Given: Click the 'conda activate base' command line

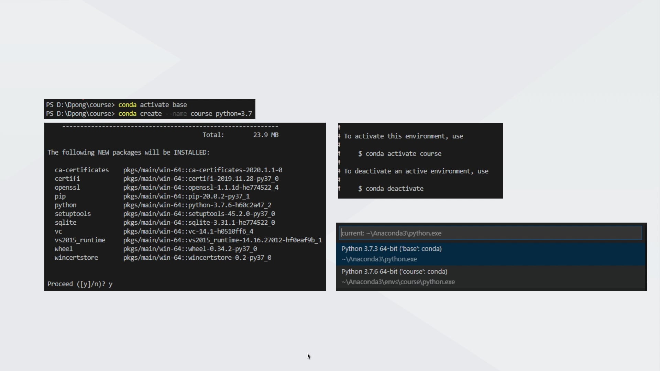Looking at the screenshot, I should pyautogui.click(x=152, y=105).
